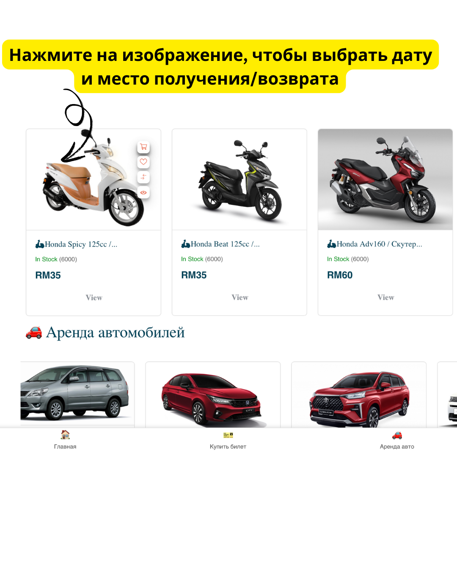View the Honda Beat 125cc listing

[240, 297]
